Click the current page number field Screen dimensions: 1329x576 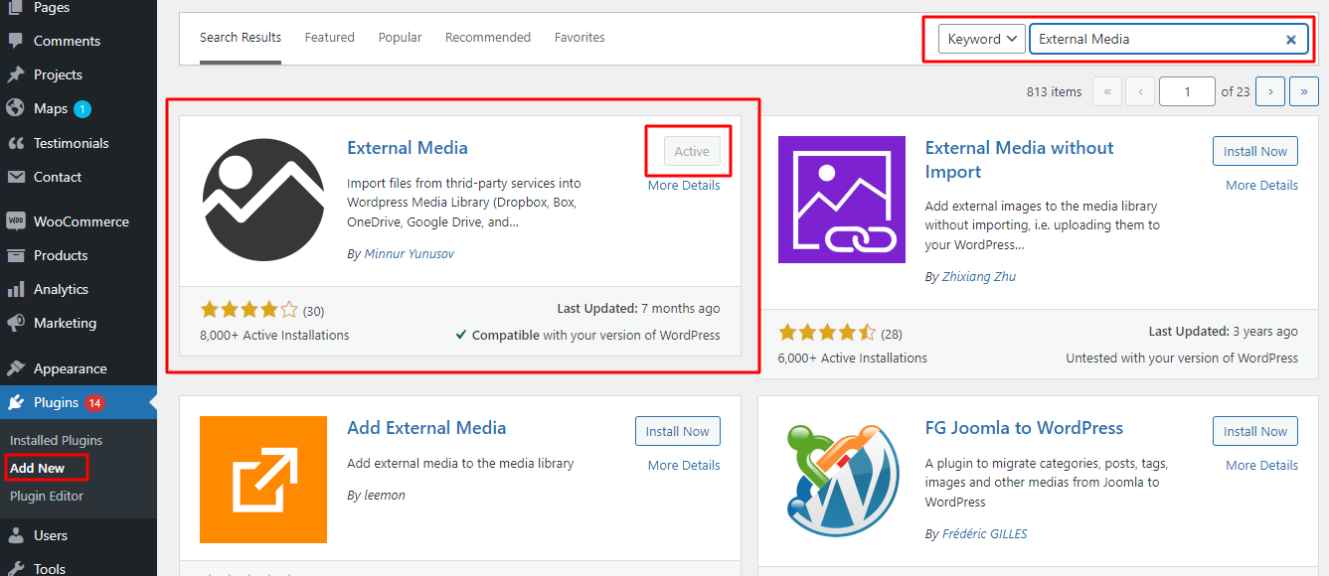[1187, 91]
